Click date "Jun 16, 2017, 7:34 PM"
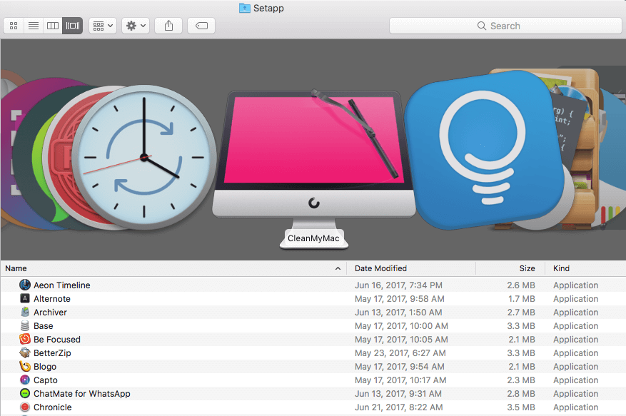The image size is (626, 416). coord(398,285)
